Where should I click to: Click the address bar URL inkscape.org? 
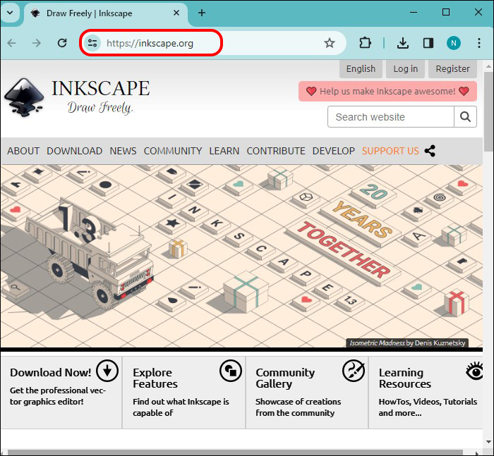(x=150, y=43)
